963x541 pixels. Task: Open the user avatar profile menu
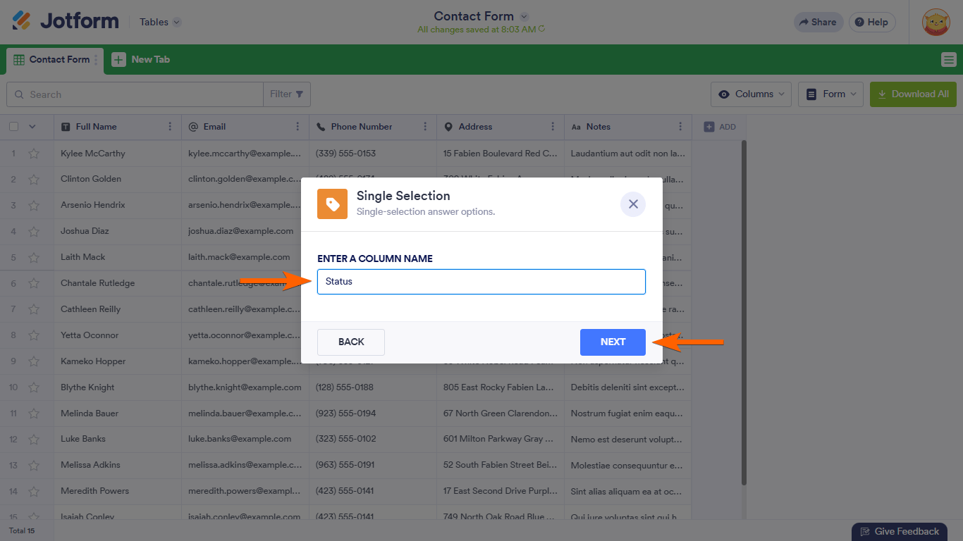point(936,22)
